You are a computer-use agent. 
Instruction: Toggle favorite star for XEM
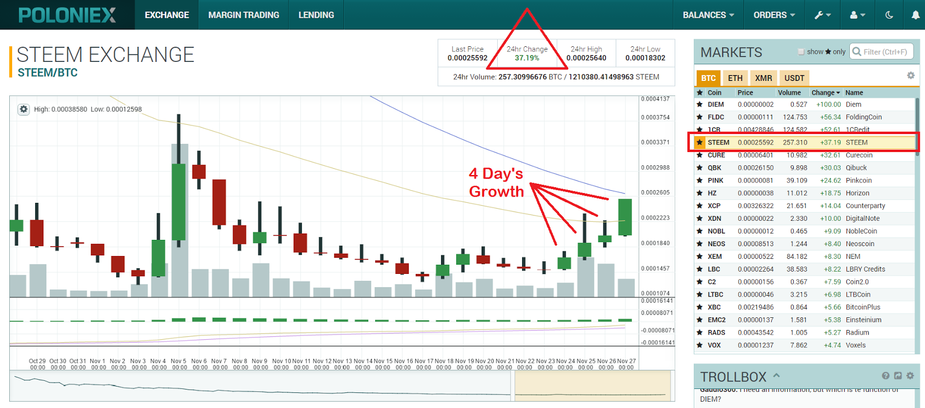(x=700, y=257)
